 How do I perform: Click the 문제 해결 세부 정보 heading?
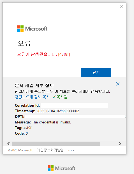(34, 85)
